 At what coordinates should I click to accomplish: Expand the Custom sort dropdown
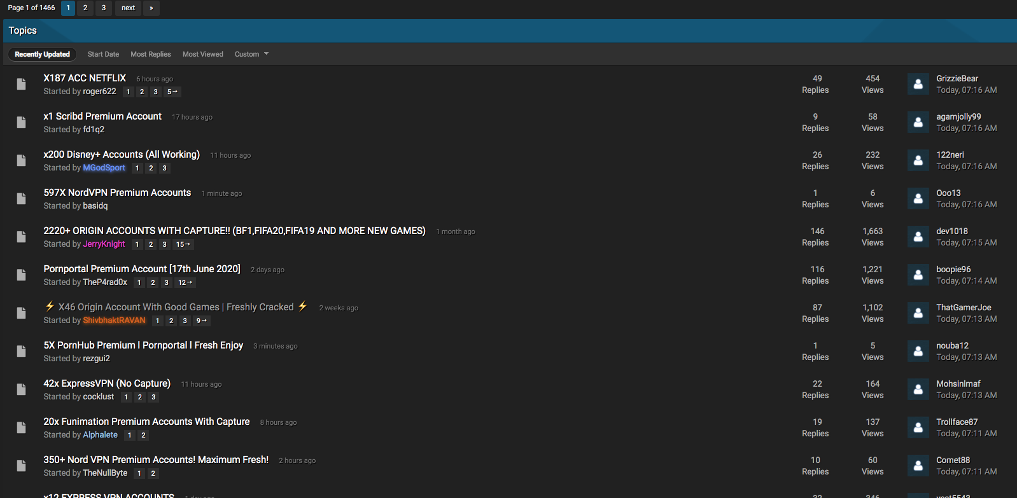pyautogui.click(x=251, y=54)
